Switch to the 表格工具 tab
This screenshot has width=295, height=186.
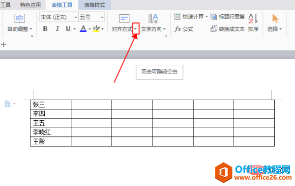point(62,5)
